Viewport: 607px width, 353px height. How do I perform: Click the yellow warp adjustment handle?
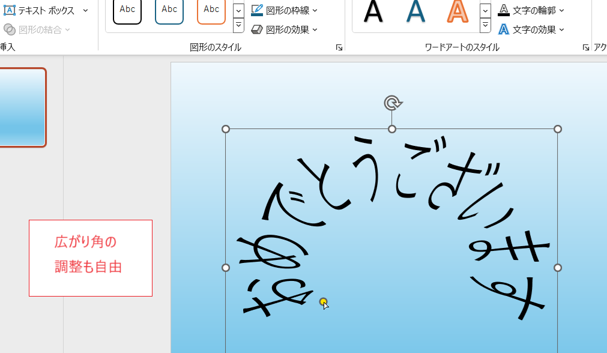pyautogui.click(x=323, y=301)
